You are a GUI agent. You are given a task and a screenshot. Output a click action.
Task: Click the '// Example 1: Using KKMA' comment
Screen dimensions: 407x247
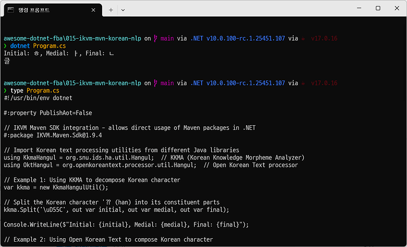click(92, 180)
